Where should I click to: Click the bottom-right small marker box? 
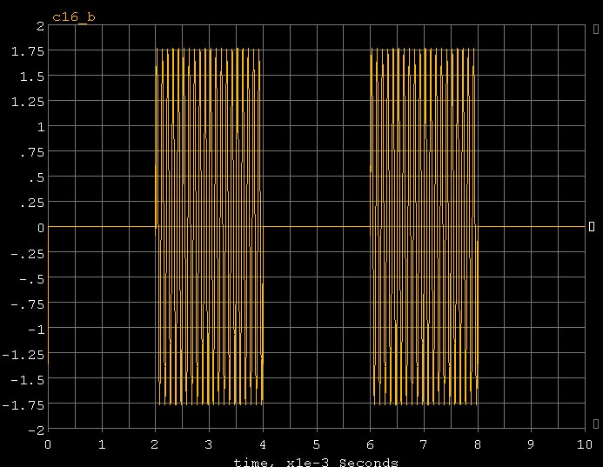(596, 424)
